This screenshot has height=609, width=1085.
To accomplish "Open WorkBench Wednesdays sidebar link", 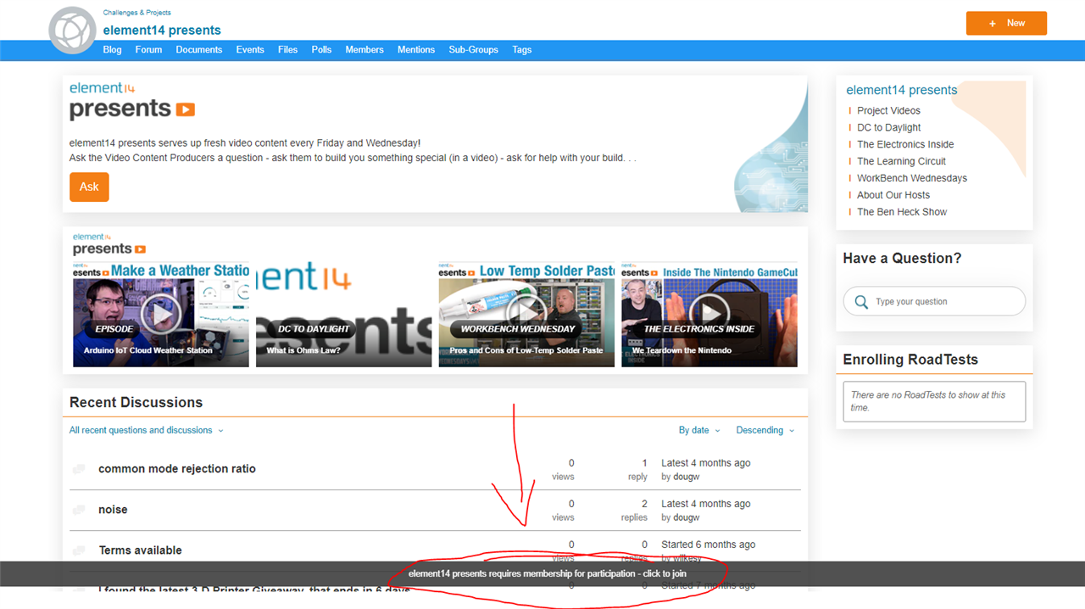I will [912, 178].
